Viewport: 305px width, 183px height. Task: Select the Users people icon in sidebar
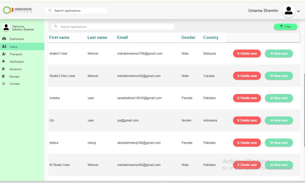4,47
